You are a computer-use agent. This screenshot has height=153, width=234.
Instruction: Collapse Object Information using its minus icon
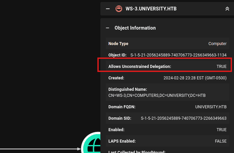pyautogui.click(x=108, y=28)
